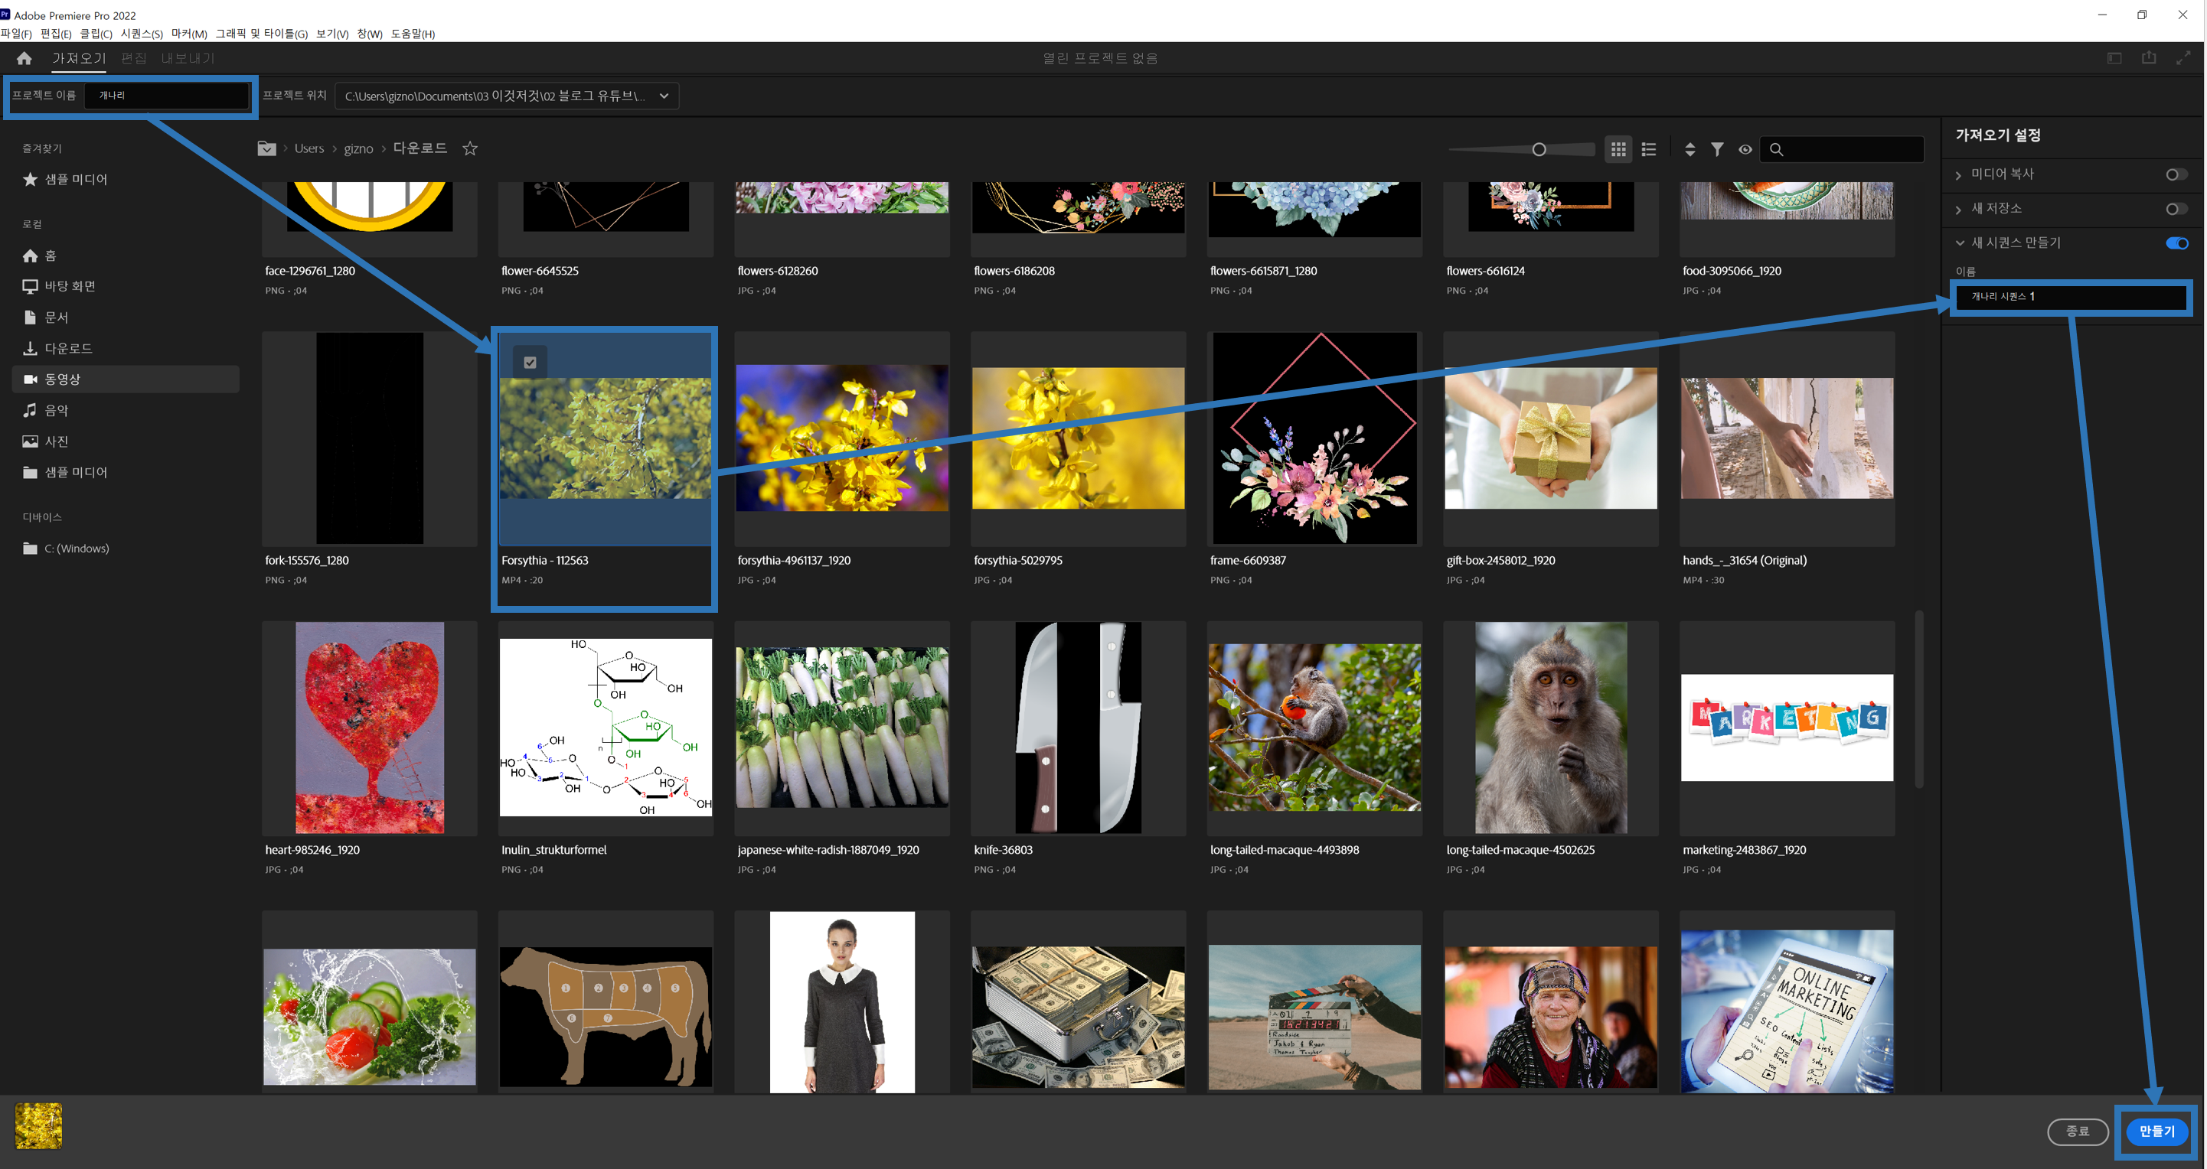Image resolution: width=2207 pixels, height=1169 pixels.
Task: Select forsythia-4961137_1920 thumbnail
Action: (x=841, y=438)
